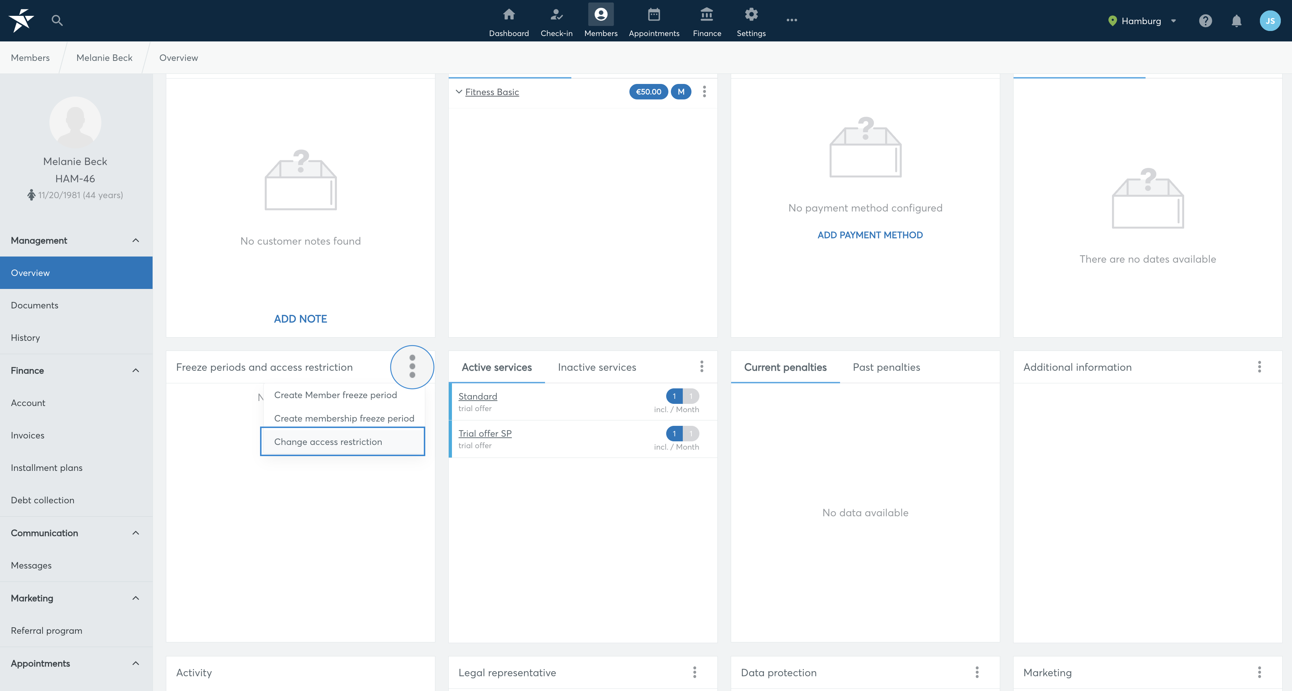The height and width of the screenshot is (691, 1292).
Task: Open Debt collection in the sidebar
Action: pyautogui.click(x=76, y=500)
